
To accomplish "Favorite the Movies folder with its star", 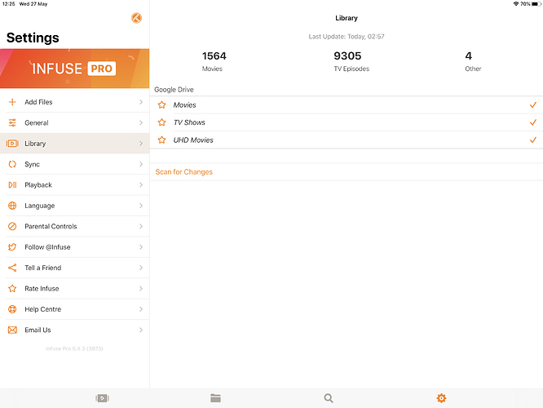I will [161, 104].
